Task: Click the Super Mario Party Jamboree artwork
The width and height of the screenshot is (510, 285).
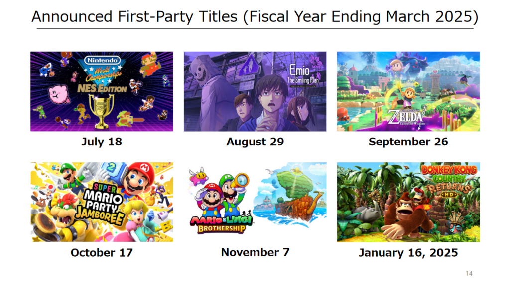Action: pyautogui.click(x=102, y=202)
